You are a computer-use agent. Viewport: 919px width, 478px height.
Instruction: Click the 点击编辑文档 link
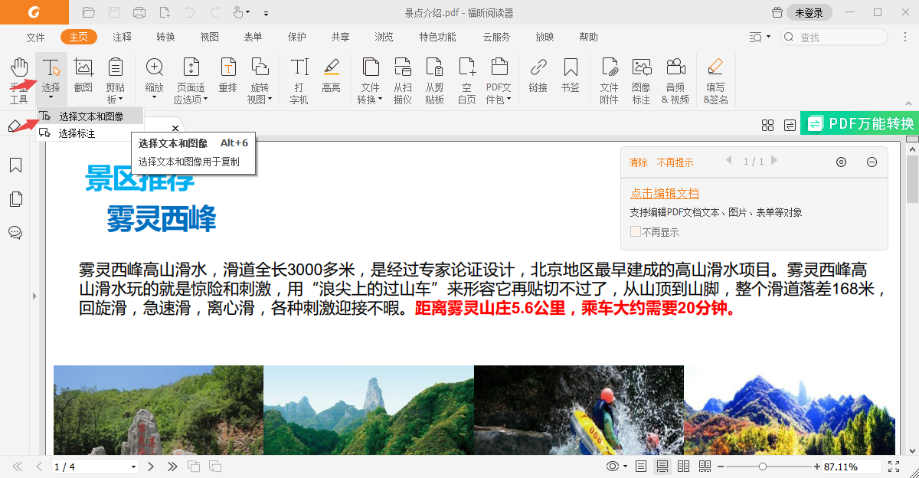[663, 192]
